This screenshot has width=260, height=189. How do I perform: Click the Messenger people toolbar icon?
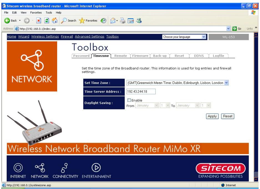[139, 21]
